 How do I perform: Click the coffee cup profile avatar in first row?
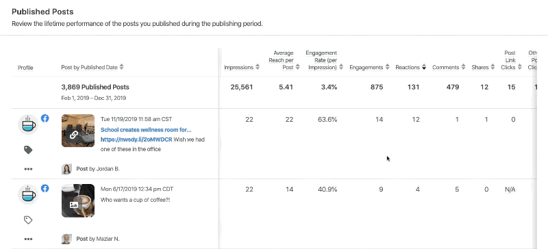(x=28, y=124)
